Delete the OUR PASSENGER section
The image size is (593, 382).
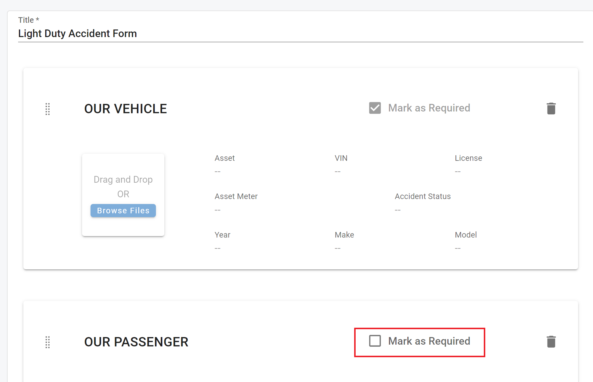[x=551, y=342]
